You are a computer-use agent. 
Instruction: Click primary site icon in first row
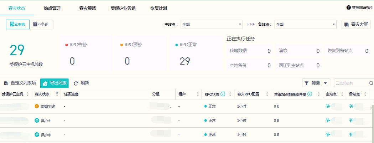(328, 106)
